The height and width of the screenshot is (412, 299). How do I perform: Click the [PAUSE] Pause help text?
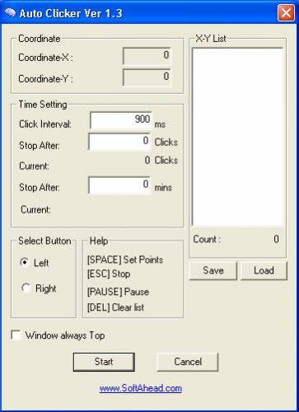[118, 292]
